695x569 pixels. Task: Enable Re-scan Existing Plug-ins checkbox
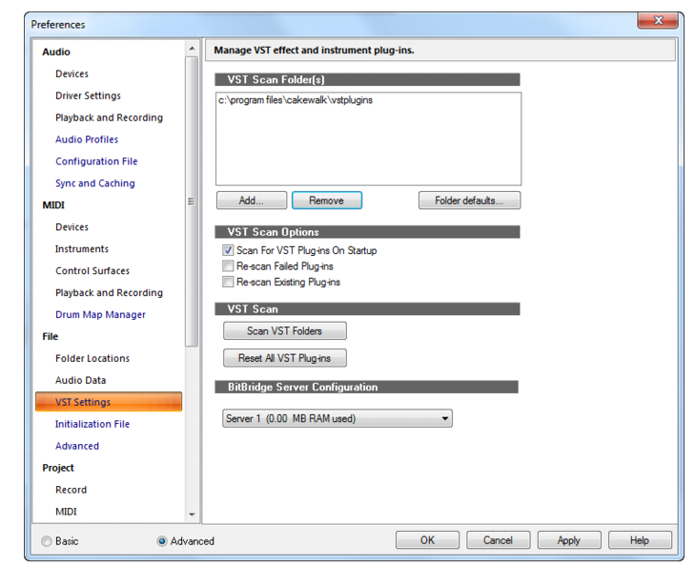pos(228,282)
